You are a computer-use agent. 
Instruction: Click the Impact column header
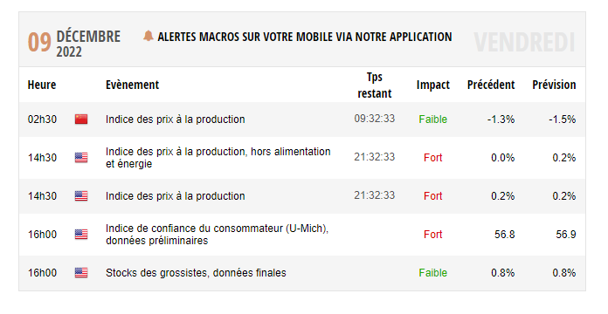pos(432,85)
